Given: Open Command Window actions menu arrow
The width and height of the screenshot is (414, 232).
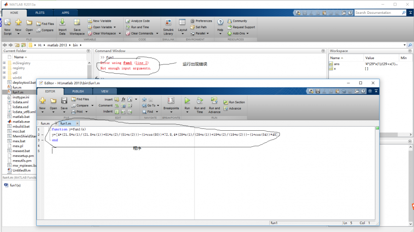Looking at the screenshot, I should pos(323,51).
